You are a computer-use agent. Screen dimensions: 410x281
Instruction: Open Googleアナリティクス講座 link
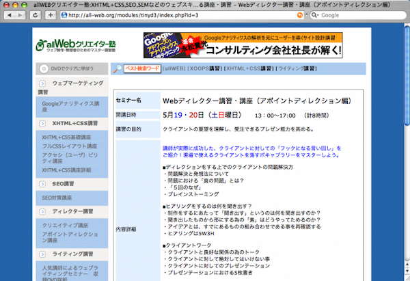click(70, 107)
